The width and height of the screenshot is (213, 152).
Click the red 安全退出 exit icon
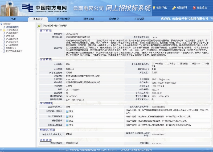pyautogui.click(x=194, y=8)
